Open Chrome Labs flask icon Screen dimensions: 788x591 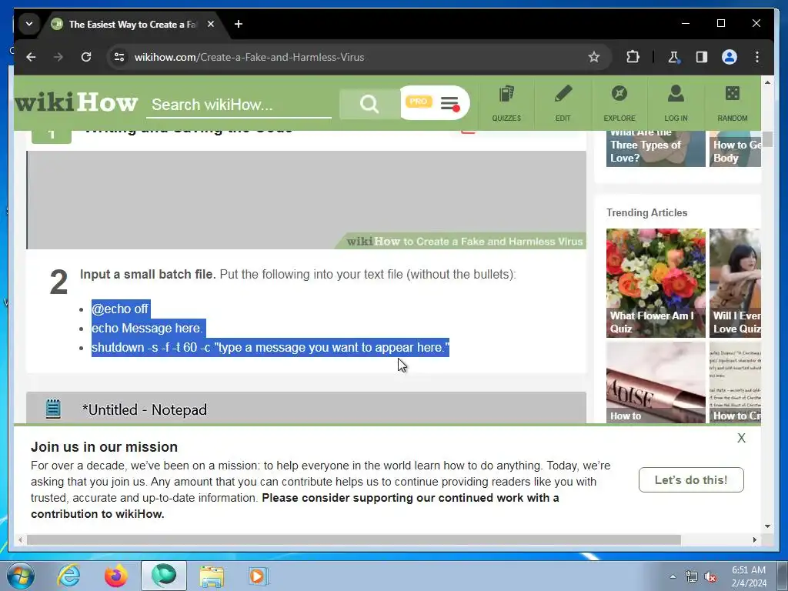[674, 57]
